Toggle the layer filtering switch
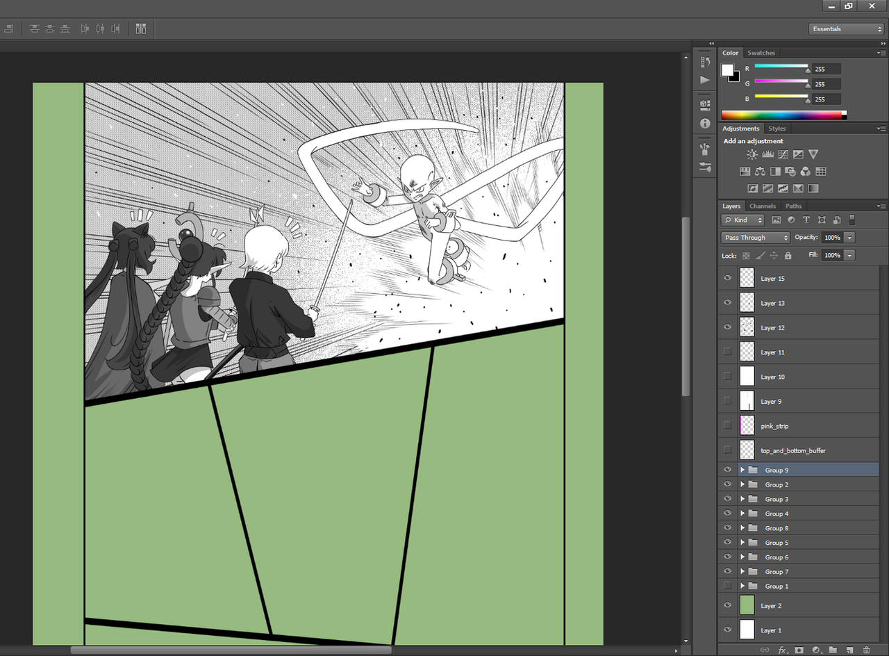The width and height of the screenshot is (889, 656). (852, 220)
